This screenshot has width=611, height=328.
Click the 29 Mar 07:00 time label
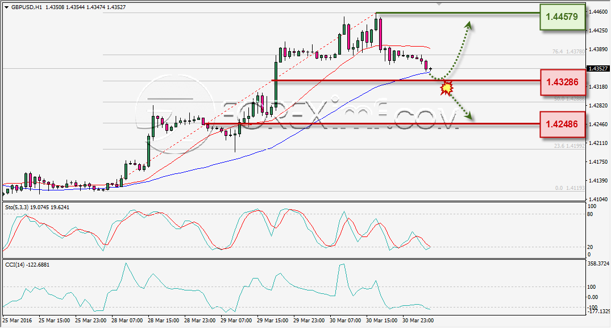pyautogui.click(x=236, y=321)
